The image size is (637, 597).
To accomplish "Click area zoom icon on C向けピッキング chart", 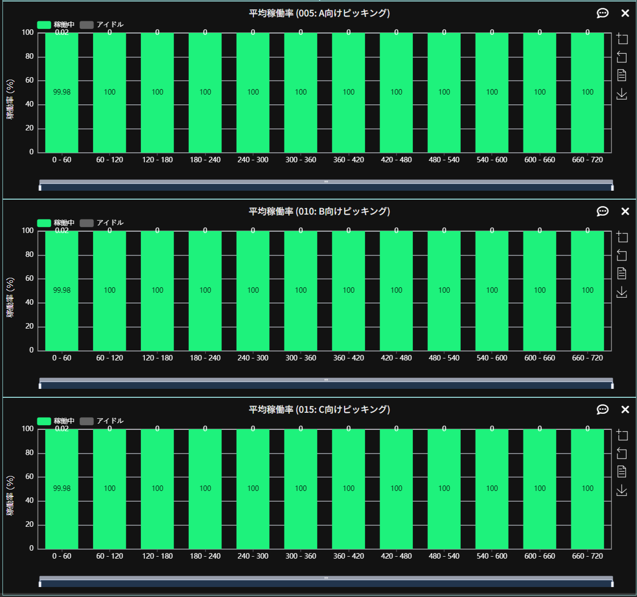I will pos(622,435).
